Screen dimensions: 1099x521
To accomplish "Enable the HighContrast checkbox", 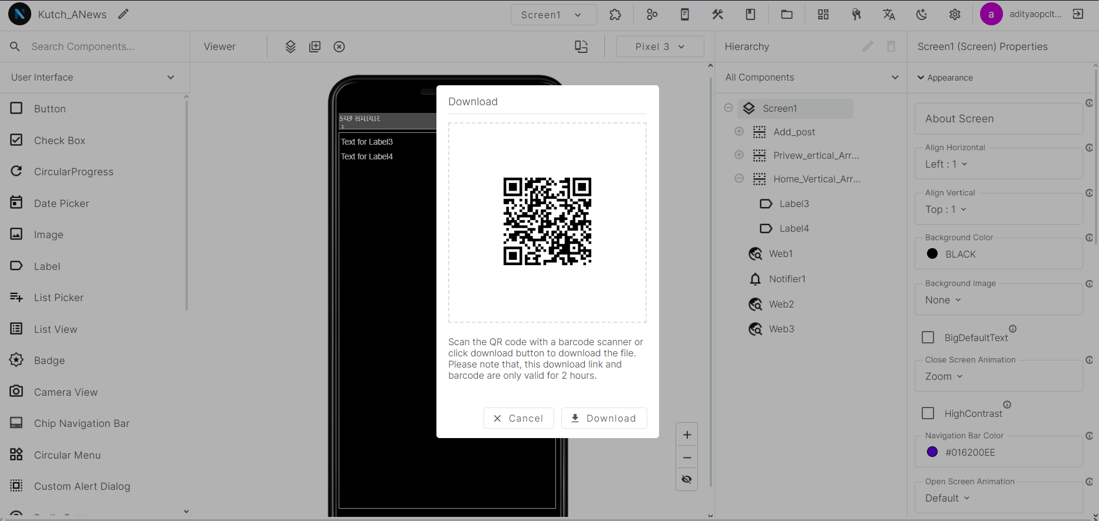I will point(928,413).
